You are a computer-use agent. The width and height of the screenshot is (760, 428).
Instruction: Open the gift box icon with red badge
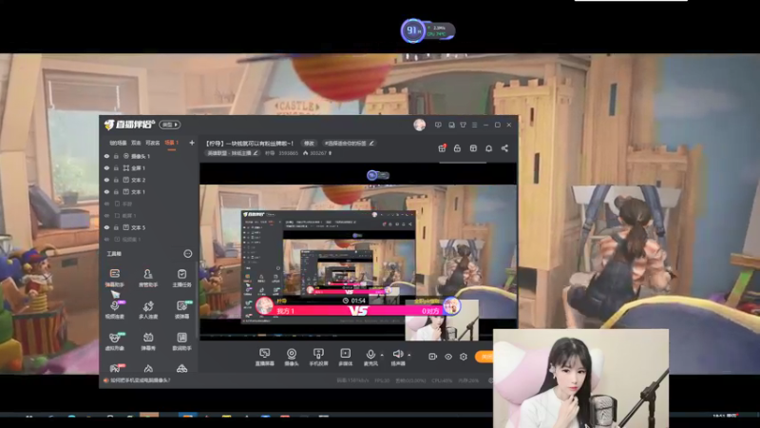pos(442,148)
